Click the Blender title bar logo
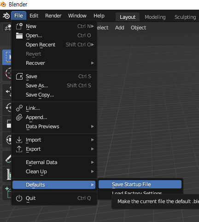Screen dimensions: 199x222 [3, 5]
